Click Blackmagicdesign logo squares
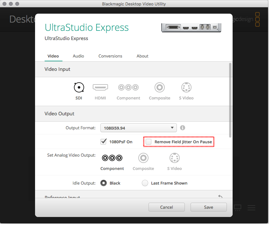 coord(257,19)
